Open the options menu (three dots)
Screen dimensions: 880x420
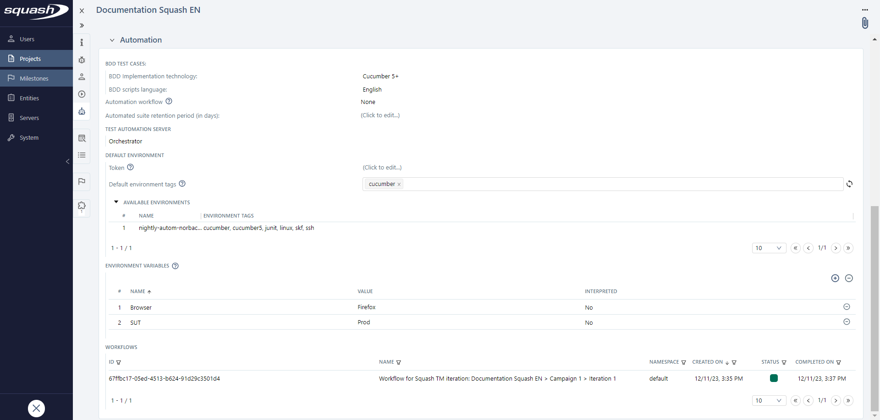point(865,9)
